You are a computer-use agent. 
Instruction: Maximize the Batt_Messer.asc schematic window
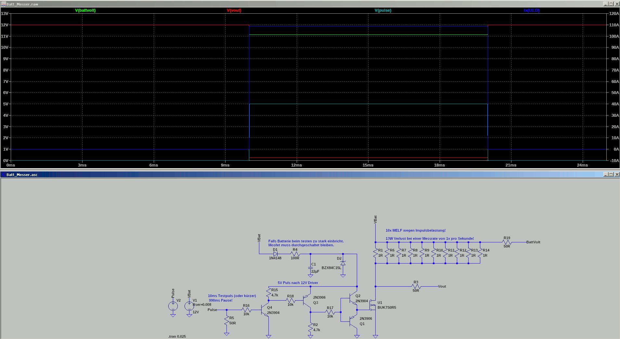coord(611,175)
